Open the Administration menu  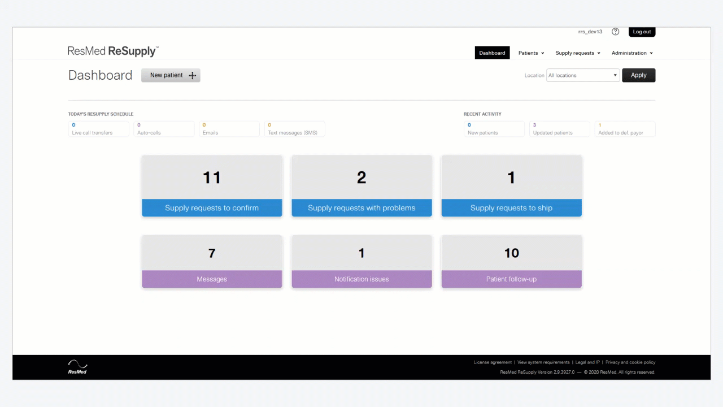coord(631,53)
